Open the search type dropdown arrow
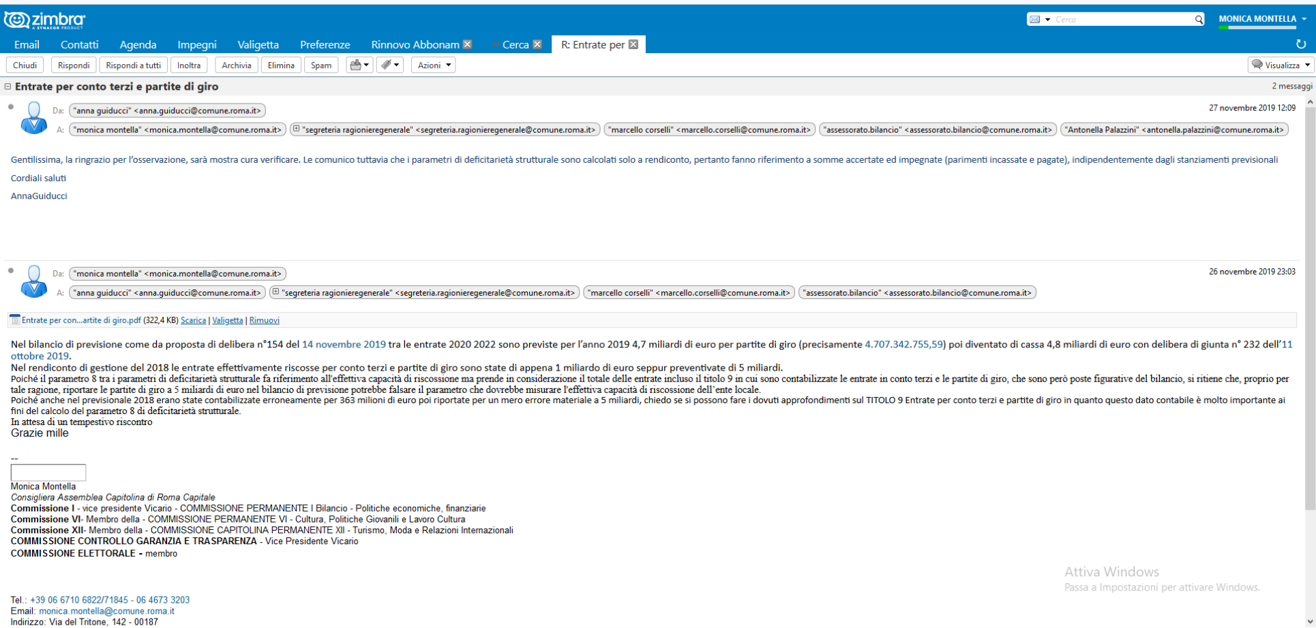Viewport: 1316px width, 628px height. tap(1047, 20)
